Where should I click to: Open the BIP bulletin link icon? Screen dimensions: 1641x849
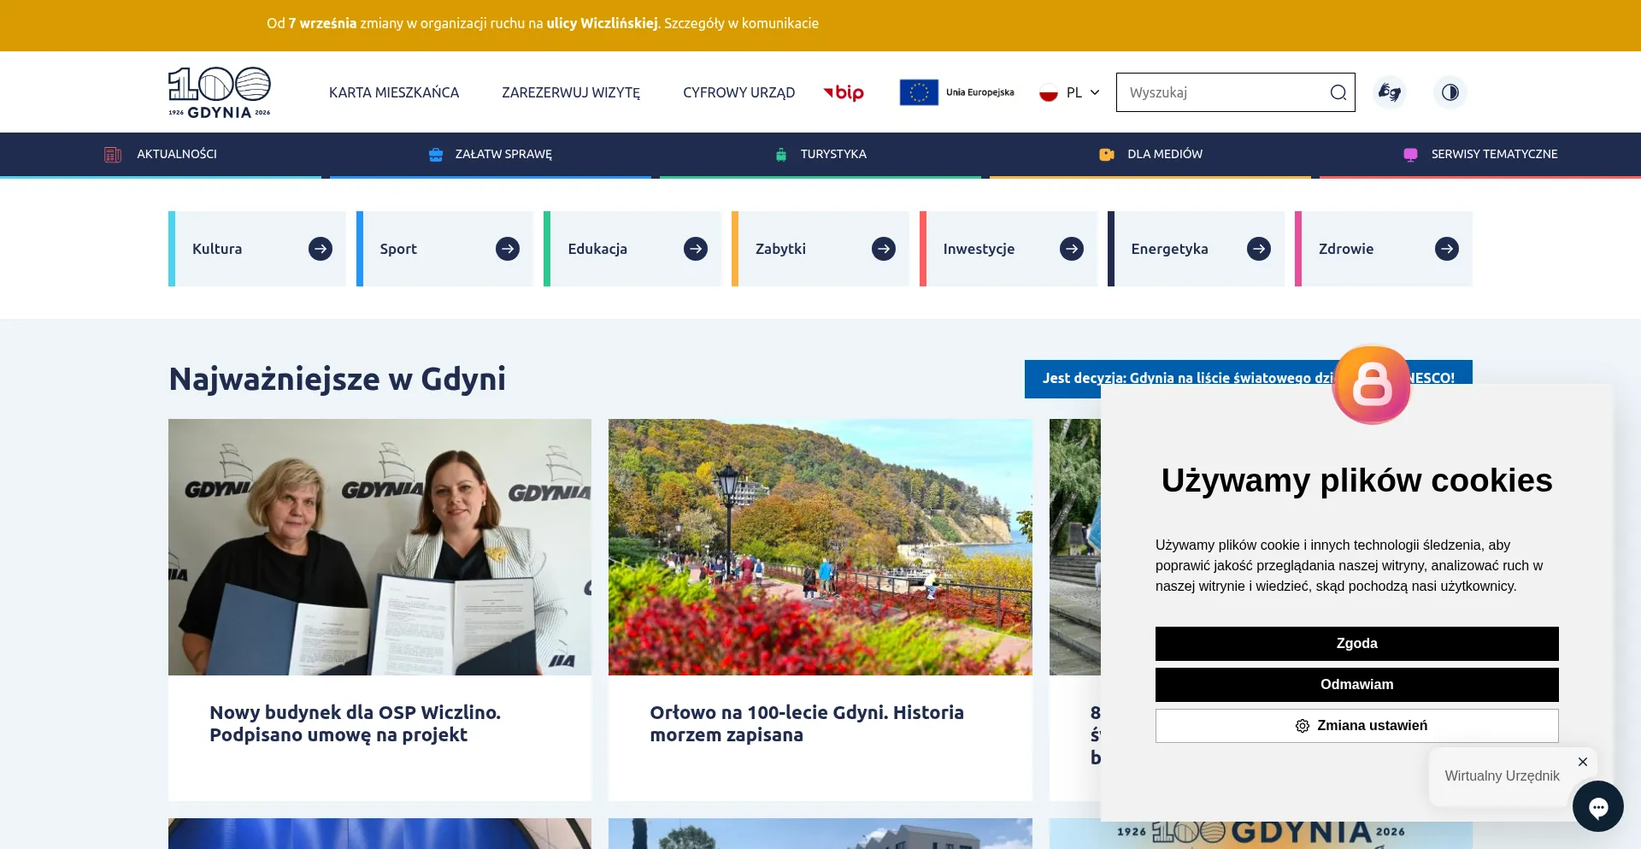(x=844, y=92)
